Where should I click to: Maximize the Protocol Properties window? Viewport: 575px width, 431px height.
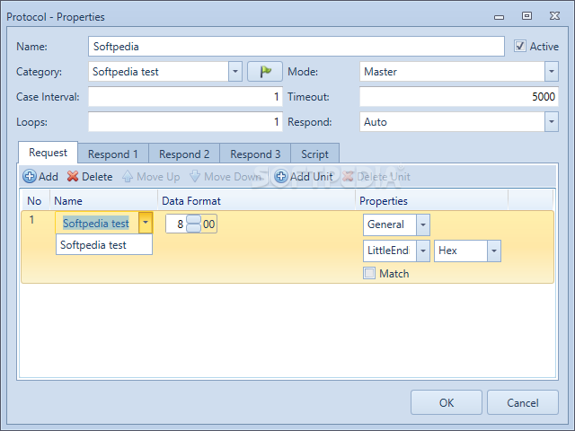526,16
